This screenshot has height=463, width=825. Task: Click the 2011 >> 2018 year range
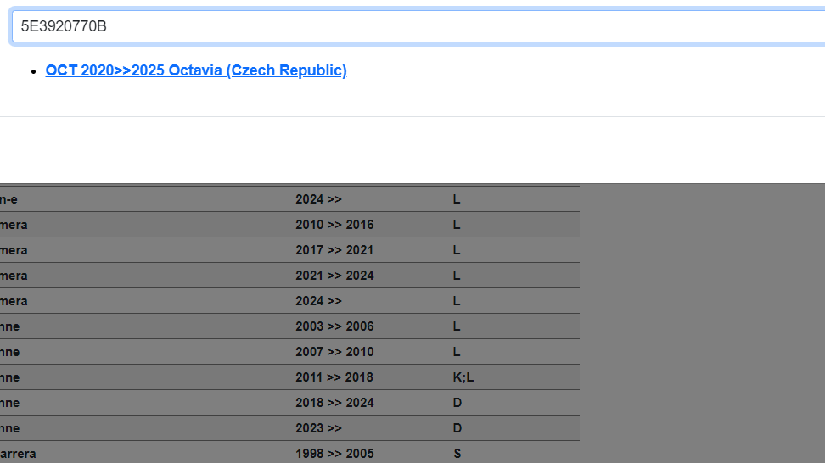[334, 377]
